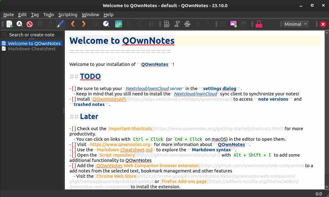Click the dimmed insert table icon
Viewport: 329px width, 197px height.
point(244,24)
